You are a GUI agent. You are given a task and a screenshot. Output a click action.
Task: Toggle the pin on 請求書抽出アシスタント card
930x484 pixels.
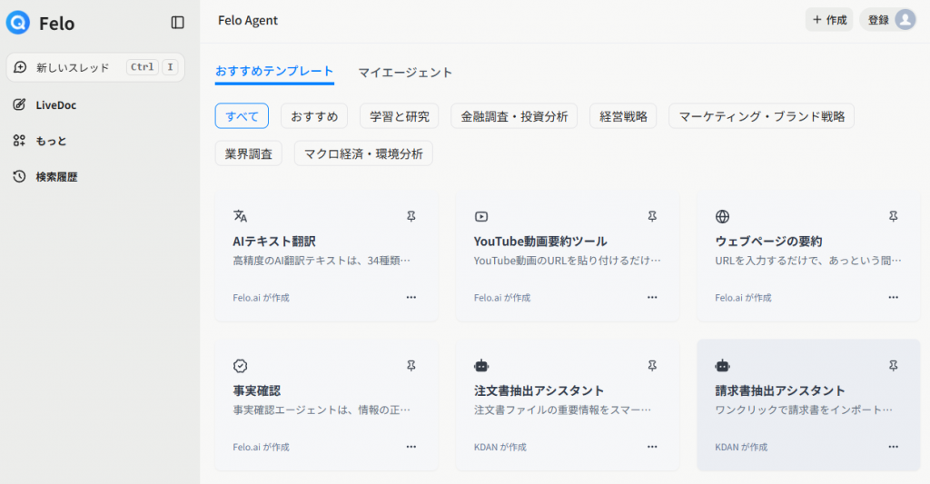pos(893,365)
